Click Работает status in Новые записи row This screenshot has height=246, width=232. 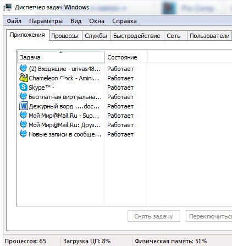pyautogui.click(x=120, y=134)
